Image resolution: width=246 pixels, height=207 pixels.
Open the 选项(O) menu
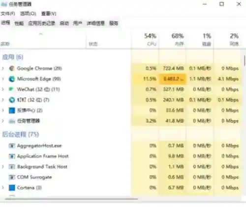[x=28, y=14]
